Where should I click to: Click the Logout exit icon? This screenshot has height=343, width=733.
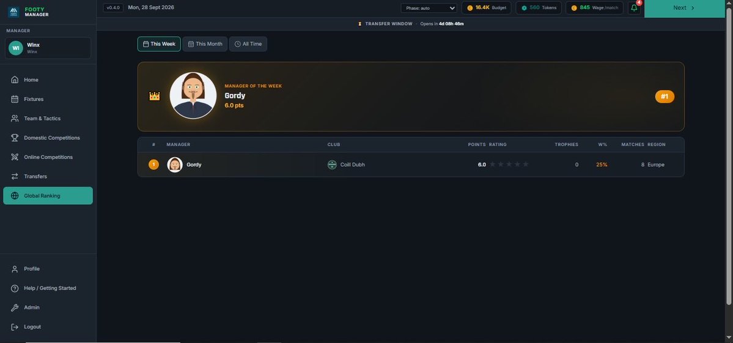pyautogui.click(x=15, y=327)
